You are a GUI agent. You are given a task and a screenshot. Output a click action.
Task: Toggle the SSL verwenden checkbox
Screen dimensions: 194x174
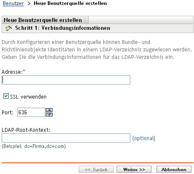tap(6, 96)
